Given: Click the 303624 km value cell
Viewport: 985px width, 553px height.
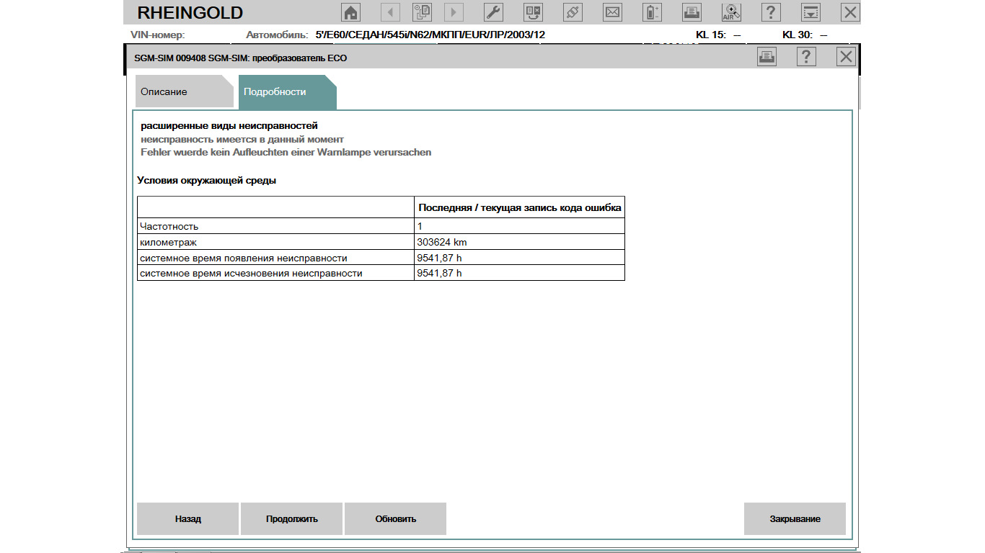Looking at the screenshot, I should click(519, 242).
